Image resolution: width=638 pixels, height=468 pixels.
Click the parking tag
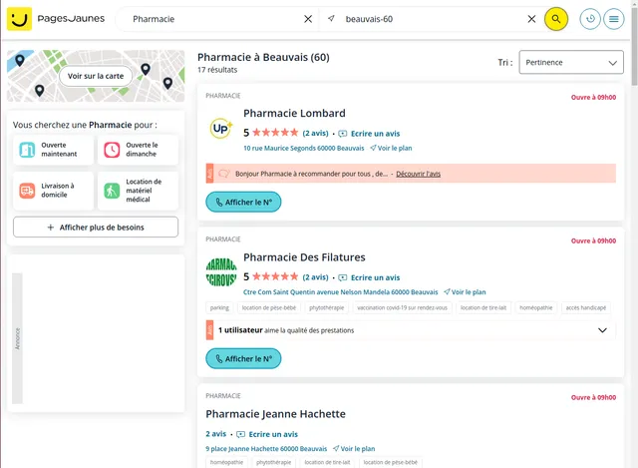[219, 308]
